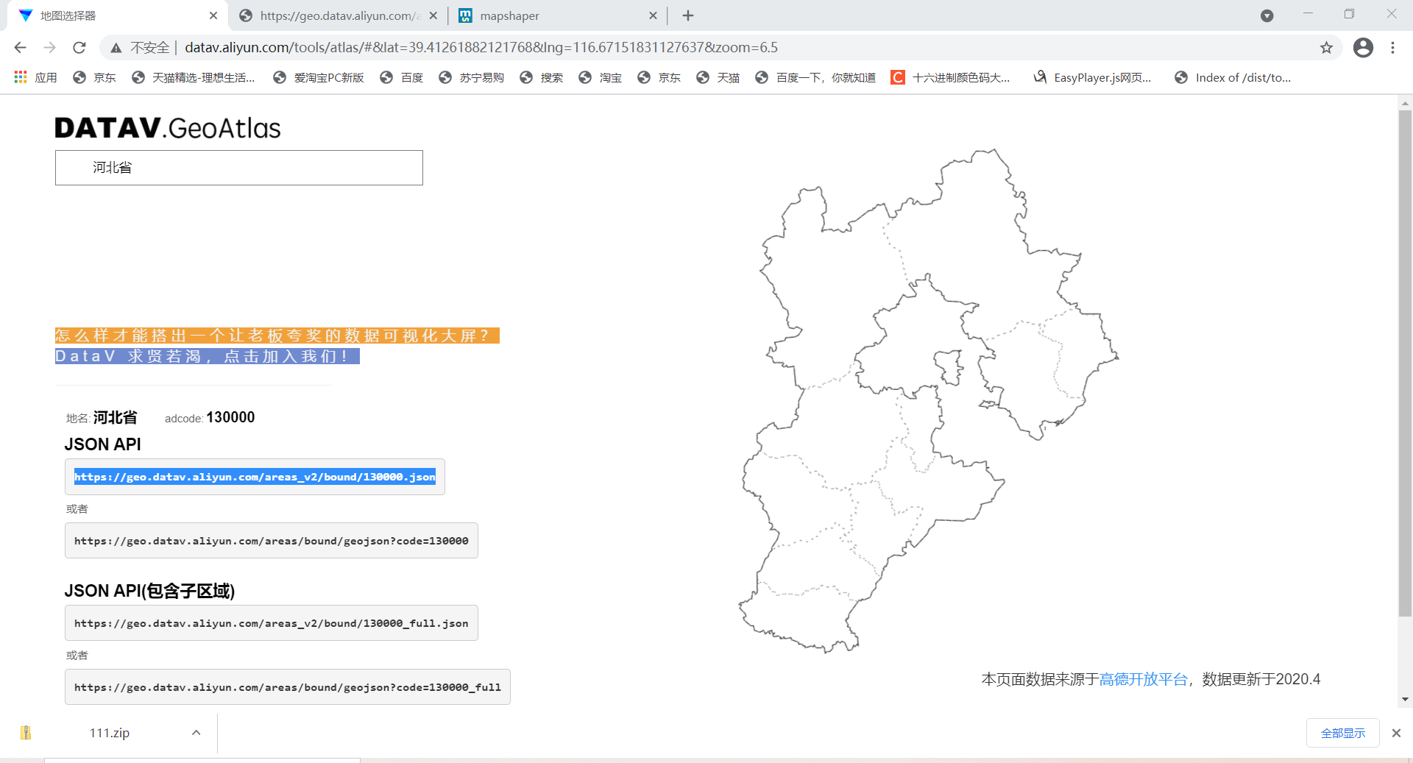Close the geo.datav.aliyun.com tab
This screenshot has height=763, width=1413.
pyautogui.click(x=433, y=15)
